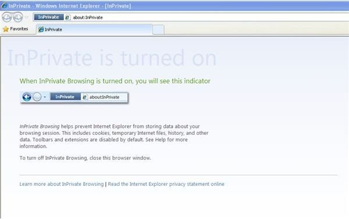This screenshot has width=349, height=219.
Task: Click the green heading about InPrivate indicator
Action: click(115, 81)
